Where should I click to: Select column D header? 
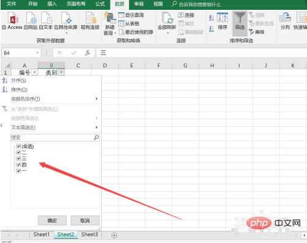pyautogui.click(x=105, y=65)
